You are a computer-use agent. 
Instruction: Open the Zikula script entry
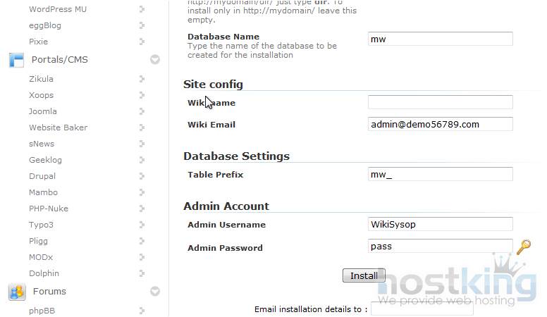tap(41, 79)
